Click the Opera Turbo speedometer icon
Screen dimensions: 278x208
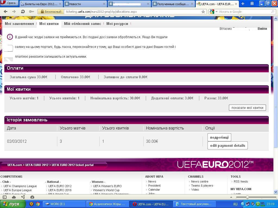point(32,197)
